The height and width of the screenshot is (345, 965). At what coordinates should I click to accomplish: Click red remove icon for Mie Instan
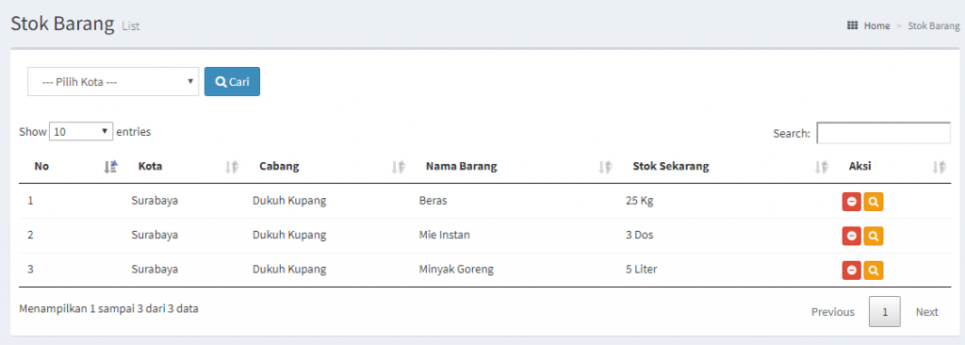coord(852,236)
